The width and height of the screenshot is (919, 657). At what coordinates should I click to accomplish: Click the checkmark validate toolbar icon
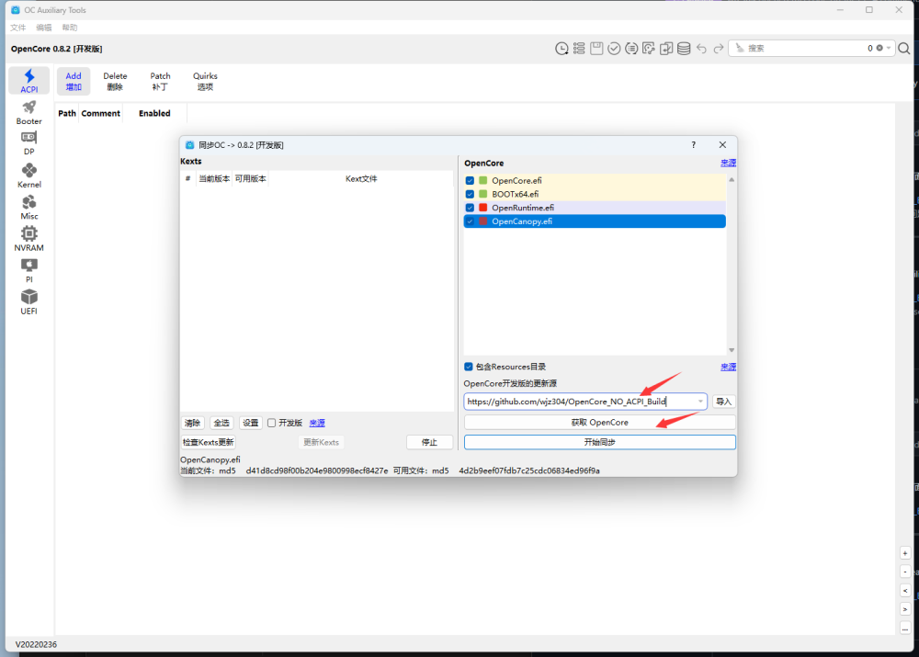click(614, 49)
